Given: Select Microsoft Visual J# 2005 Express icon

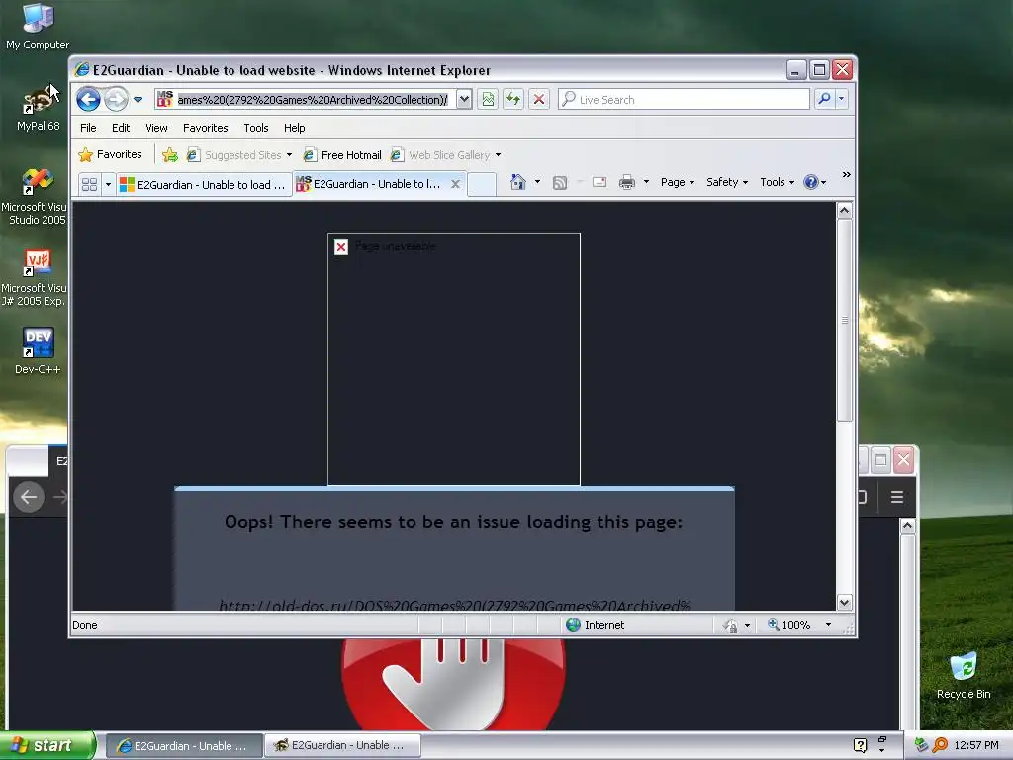Looking at the screenshot, I should tap(35, 278).
